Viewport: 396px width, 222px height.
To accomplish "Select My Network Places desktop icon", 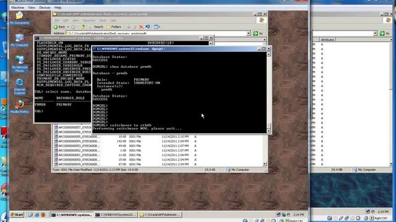I will 19,64.
